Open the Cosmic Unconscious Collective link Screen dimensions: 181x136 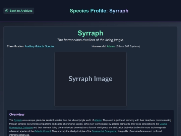click(21, 128)
